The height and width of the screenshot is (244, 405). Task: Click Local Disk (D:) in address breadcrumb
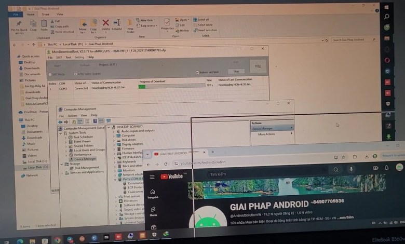[73, 44]
